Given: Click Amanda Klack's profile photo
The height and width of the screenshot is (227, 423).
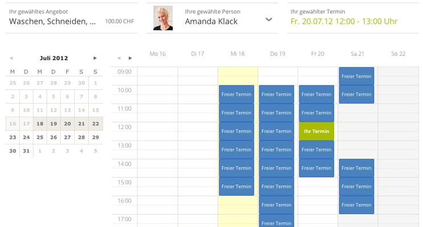Looking at the screenshot, I should 163,18.
